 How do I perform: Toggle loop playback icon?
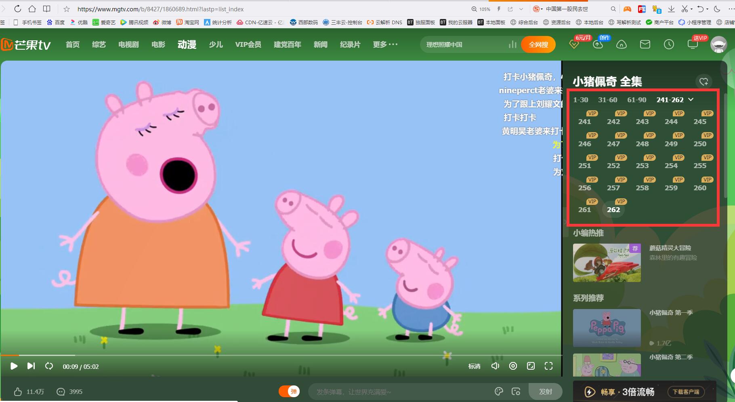coord(49,366)
